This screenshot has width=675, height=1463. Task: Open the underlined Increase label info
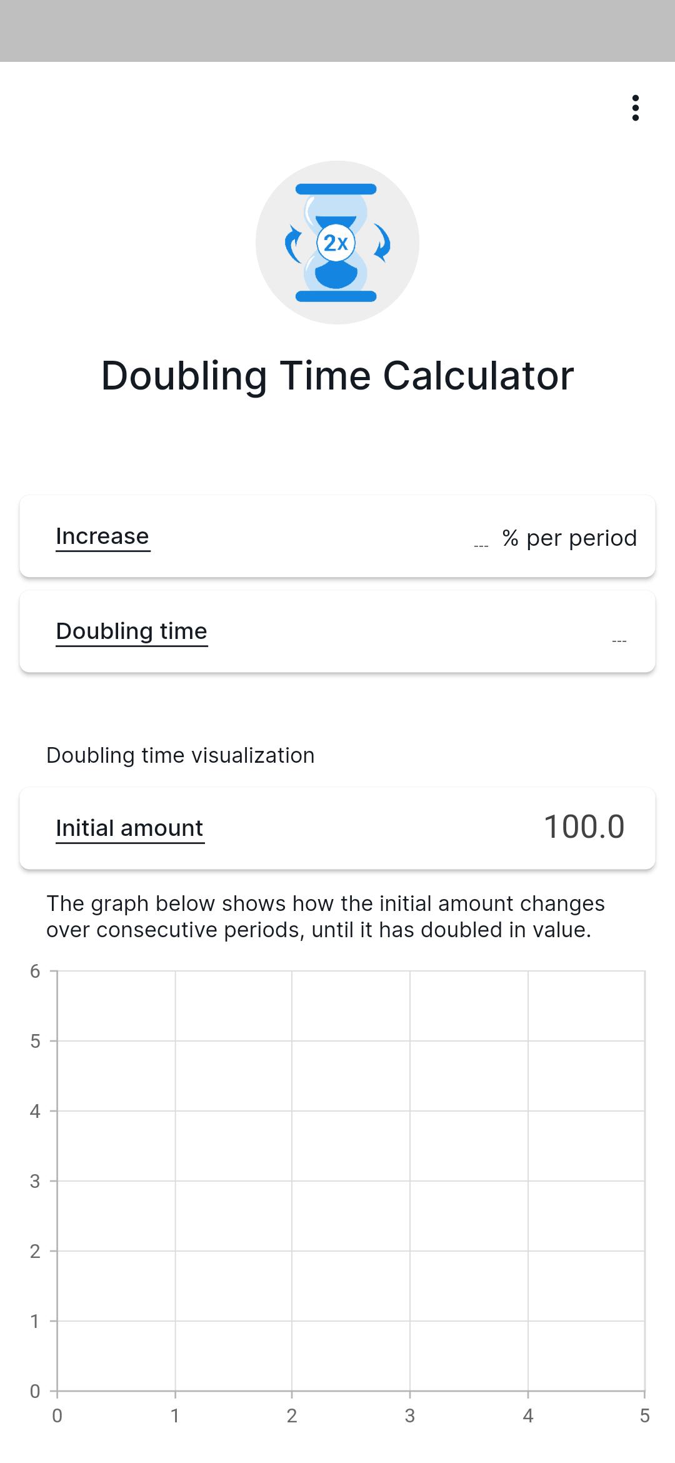(x=102, y=536)
